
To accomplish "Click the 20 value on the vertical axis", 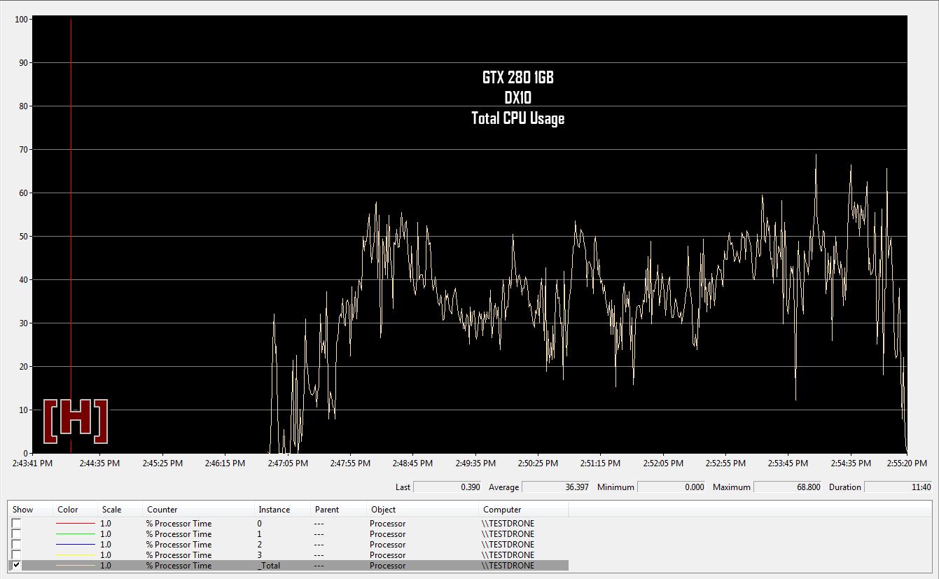I will (24, 367).
